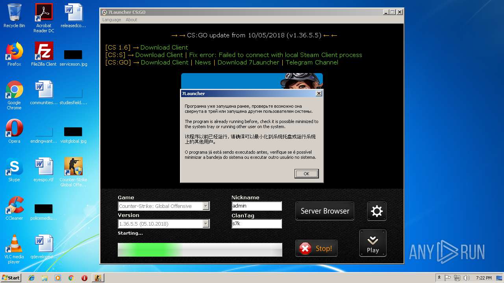This screenshot has width=504, height=283.
Task: Confirm the 7Launcher dialog with OK
Action: (306, 174)
